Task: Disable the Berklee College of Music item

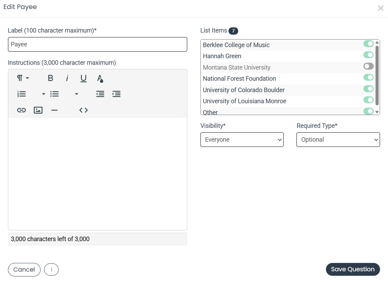Action: click(368, 44)
